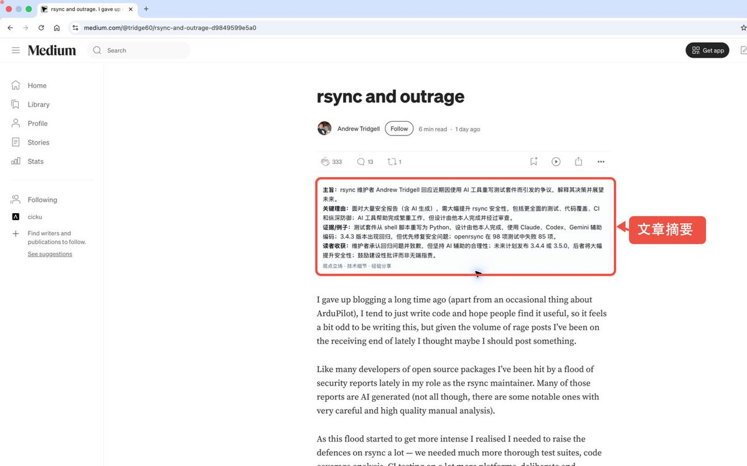
Task: Click the site info icon in address bar
Action: click(x=75, y=28)
